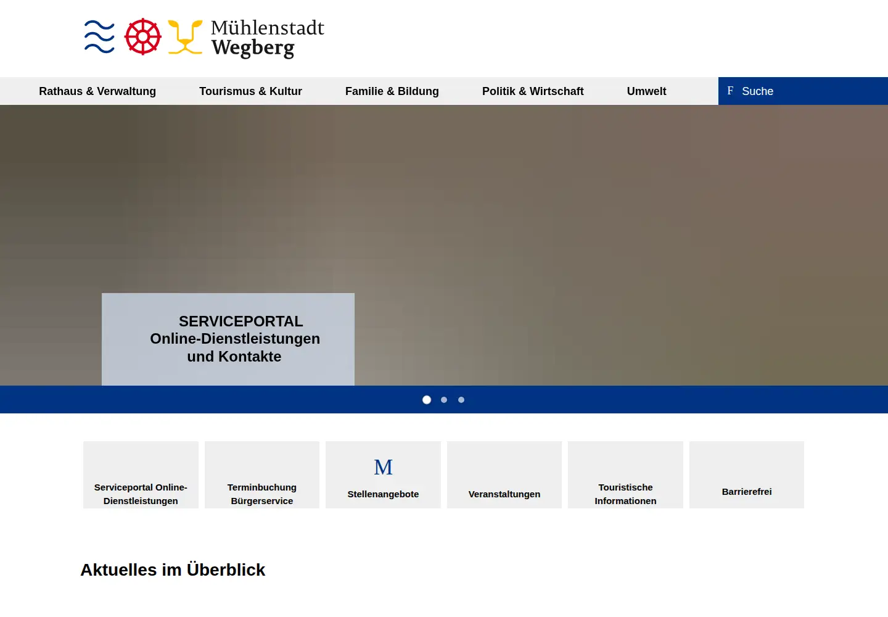
Task: Open Rathaus & Verwaltung menu
Action: click(x=97, y=91)
